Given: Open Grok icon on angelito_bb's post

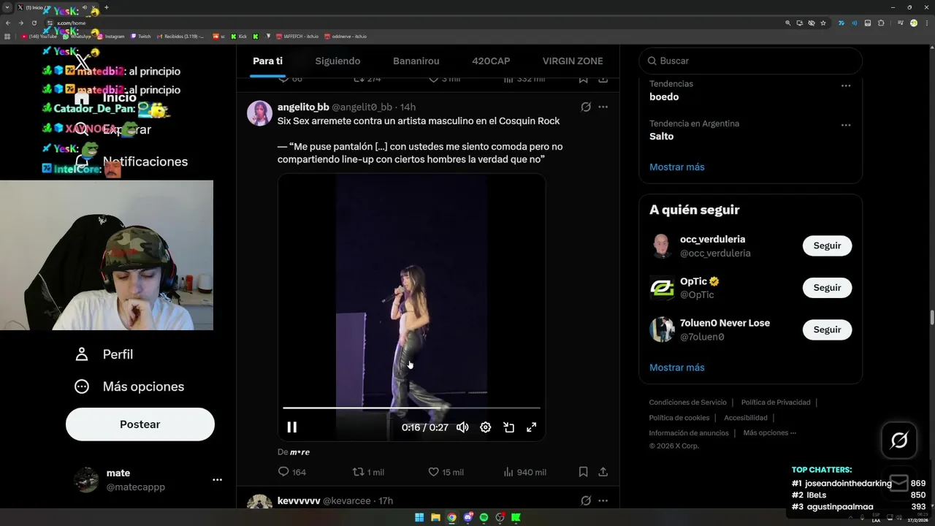Looking at the screenshot, I should click(x=586, y=107).
